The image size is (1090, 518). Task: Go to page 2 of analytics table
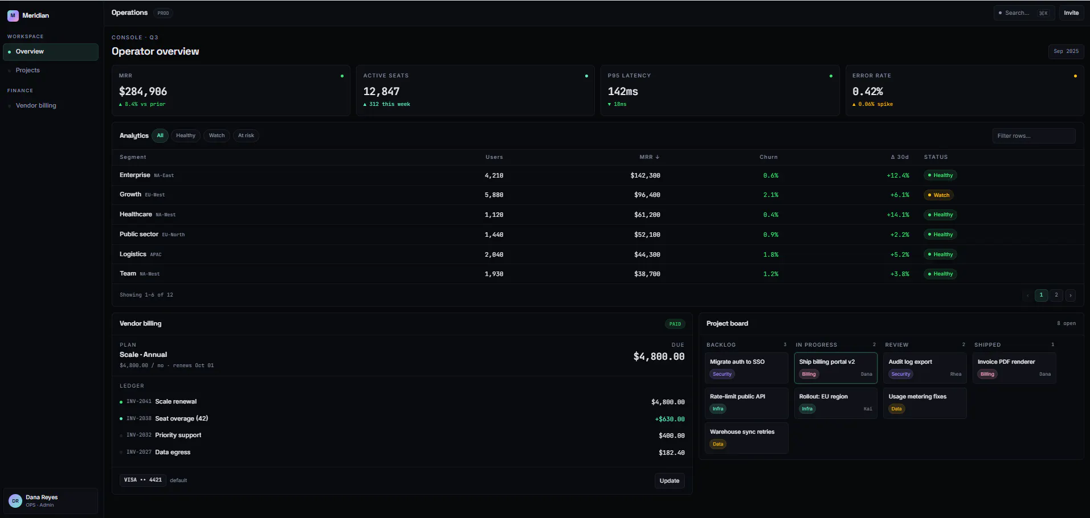[1056, 295]
